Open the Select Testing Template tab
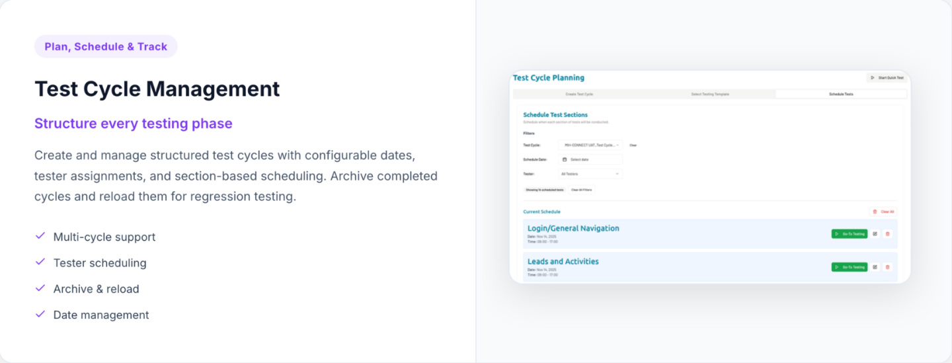Image resolution: width=952 pixels, height=363 pixels. [x=710, y=95]
